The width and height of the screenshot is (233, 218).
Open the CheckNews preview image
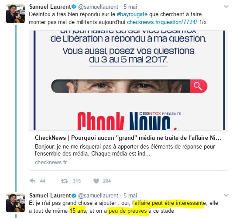(x=128, y=80)
